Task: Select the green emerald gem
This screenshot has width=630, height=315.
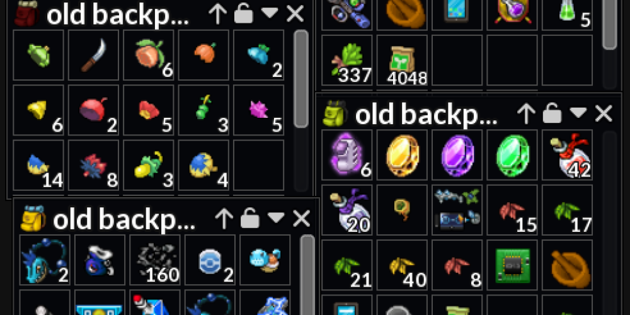Action: (x=512, y=155)
